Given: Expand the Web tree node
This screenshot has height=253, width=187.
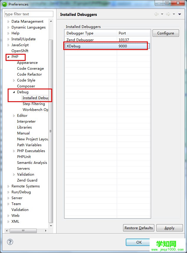Looking at the screenshot, I should (9, 216).
